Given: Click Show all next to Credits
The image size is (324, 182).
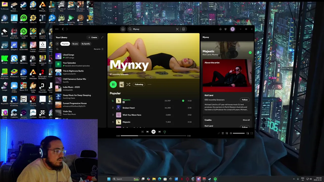Looking at the screenshot, I should coord(246,120).
